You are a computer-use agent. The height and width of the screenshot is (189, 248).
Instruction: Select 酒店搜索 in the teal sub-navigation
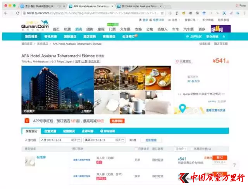[x=31, y=37]
